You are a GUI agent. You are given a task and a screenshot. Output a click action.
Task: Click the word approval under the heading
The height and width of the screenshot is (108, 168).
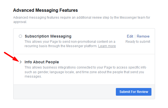point(20,22)
